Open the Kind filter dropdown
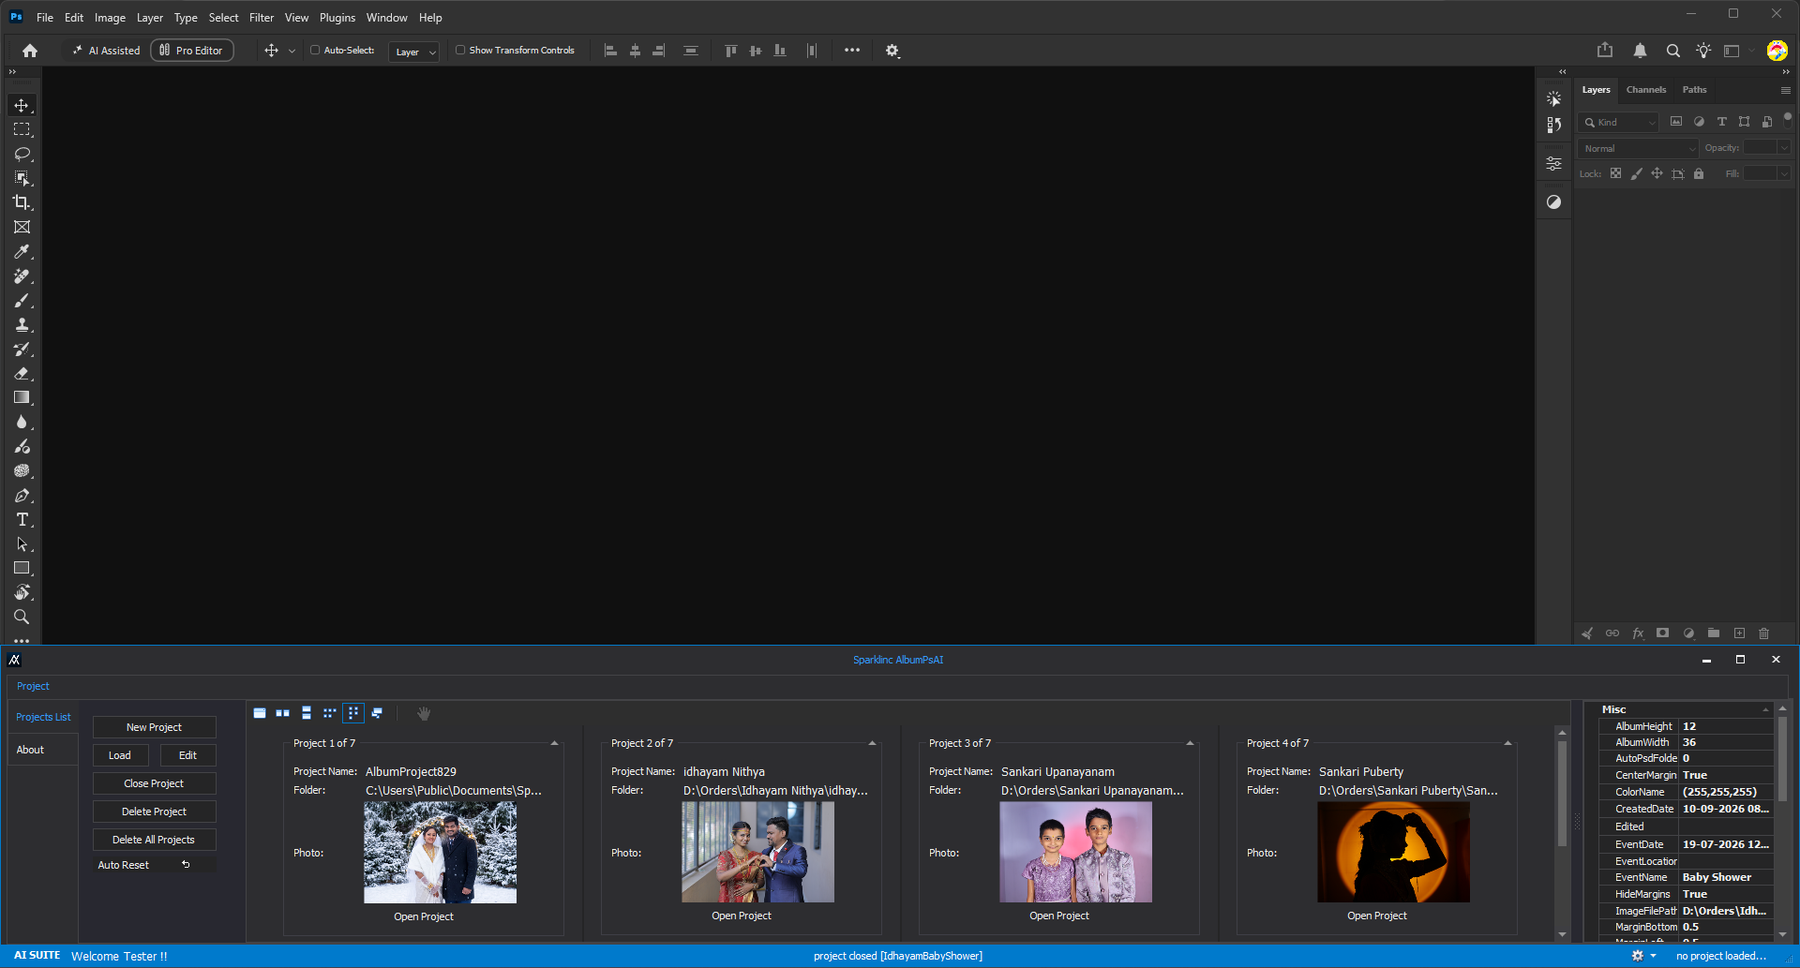The image size is (1800, 968). [1619, 122]
